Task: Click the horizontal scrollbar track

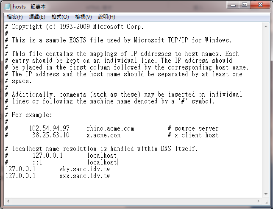Action: [x=134, y=201]
